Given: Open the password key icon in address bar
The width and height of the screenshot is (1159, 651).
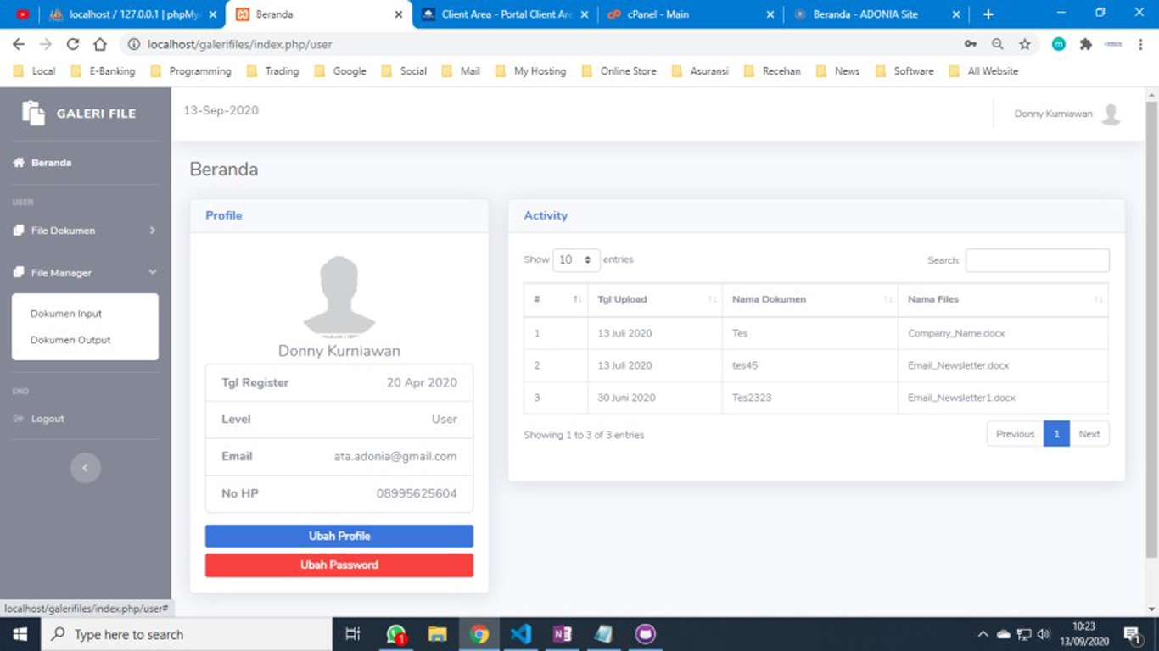Looking at the screenshot, I should 971,44.
